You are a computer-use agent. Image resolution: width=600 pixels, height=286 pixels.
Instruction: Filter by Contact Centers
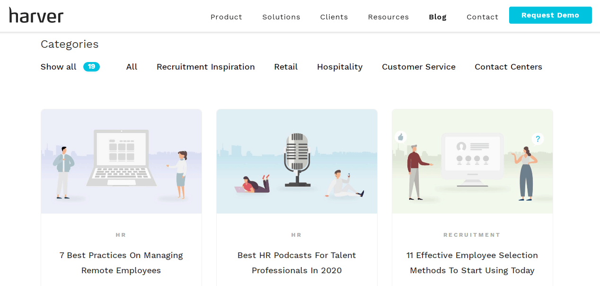[508, 67]
